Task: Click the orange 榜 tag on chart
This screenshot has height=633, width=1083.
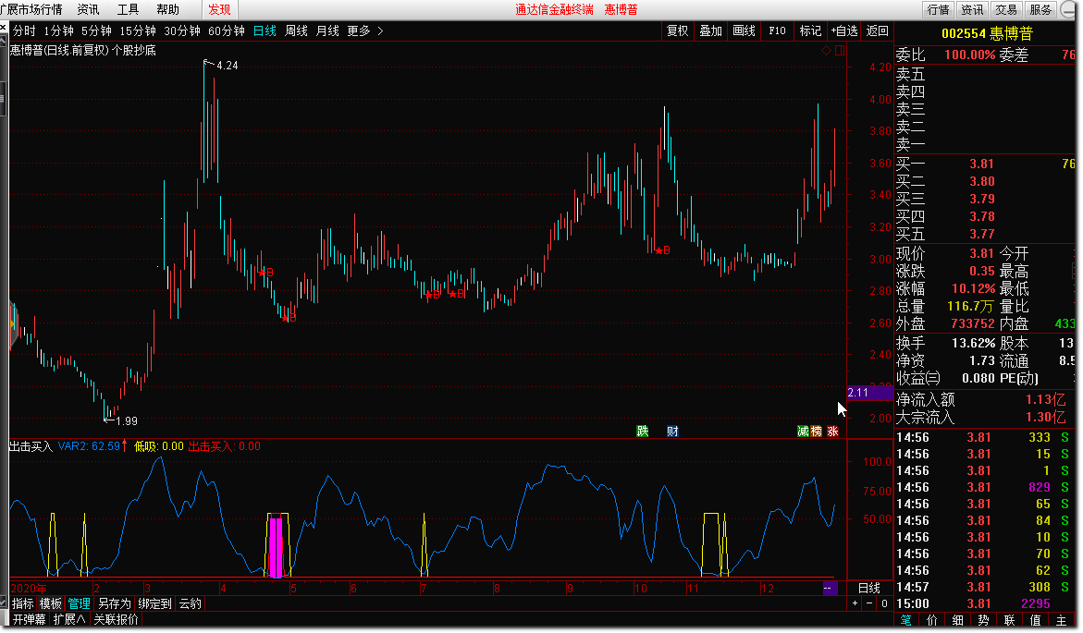Action: point(817,432)
